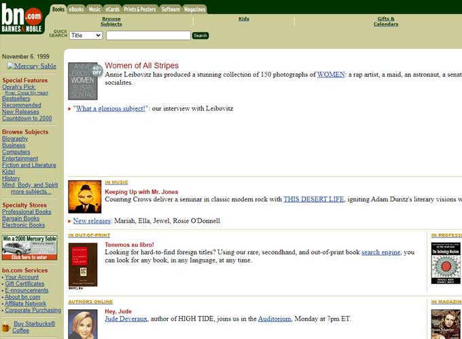
Task: Open the red foreign book cover image
Action: [83, 264]
